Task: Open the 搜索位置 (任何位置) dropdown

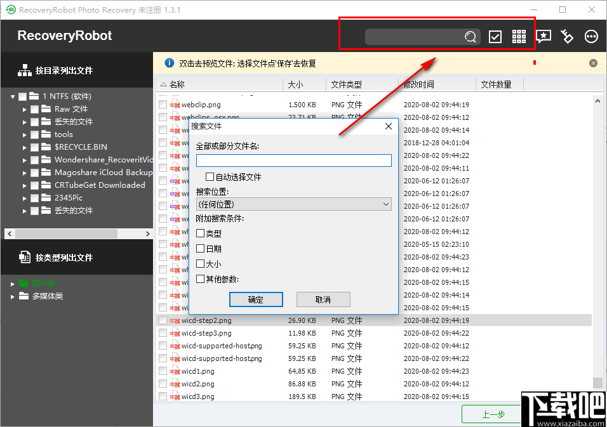Action: pyautogui.click(x=294, y=204)
